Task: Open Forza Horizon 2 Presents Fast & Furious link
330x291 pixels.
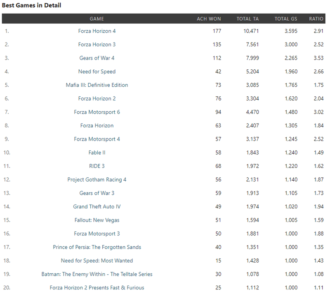Action: [97, 287]
